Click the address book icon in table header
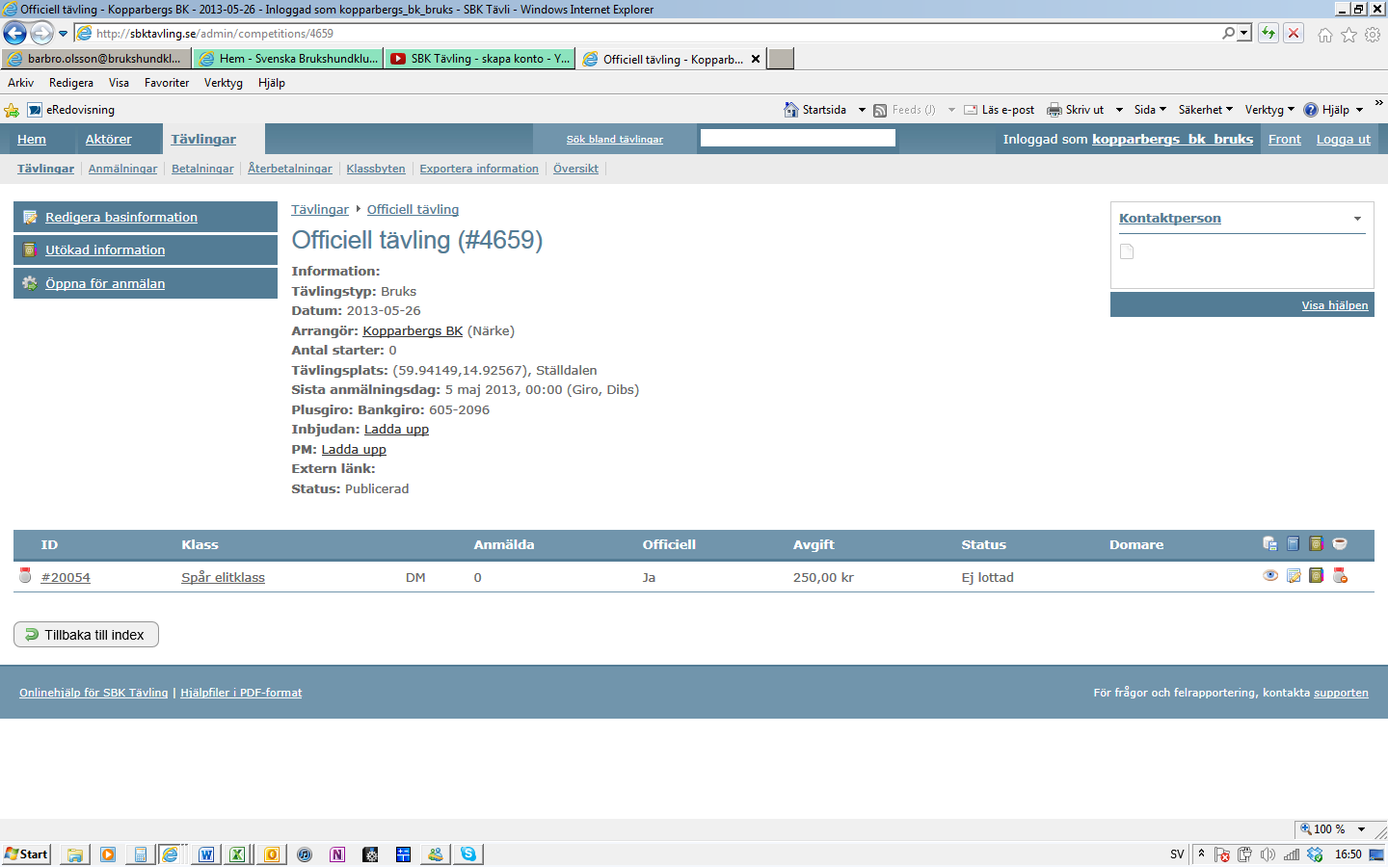Image resolution: width=1388 pixels, height=867 pixels. [x=1317, y=544]
